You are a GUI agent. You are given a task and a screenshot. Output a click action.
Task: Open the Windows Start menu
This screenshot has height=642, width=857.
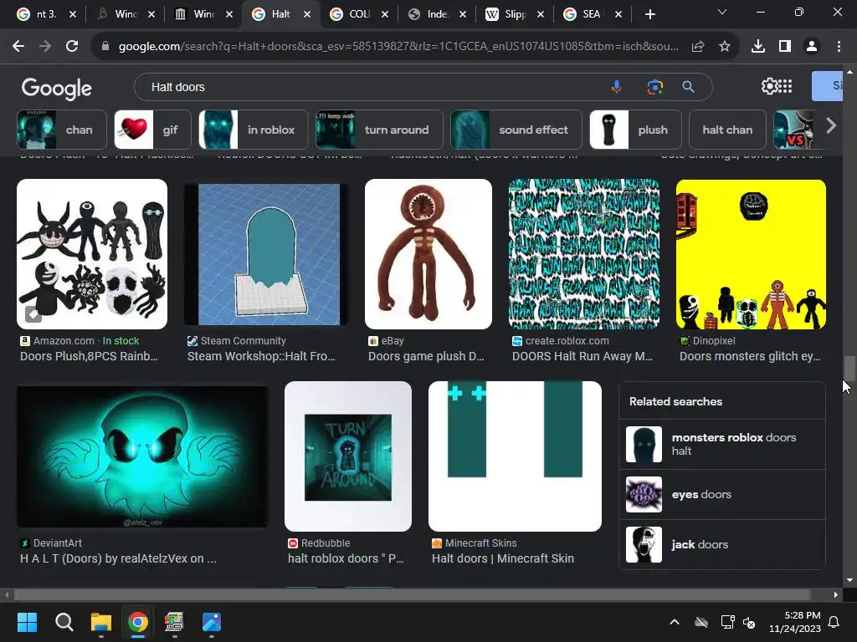point(27,622)
